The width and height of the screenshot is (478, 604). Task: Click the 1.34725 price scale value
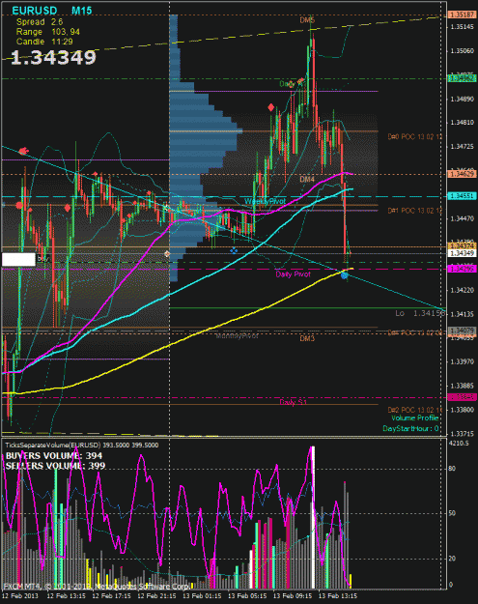tap(462, 147)
